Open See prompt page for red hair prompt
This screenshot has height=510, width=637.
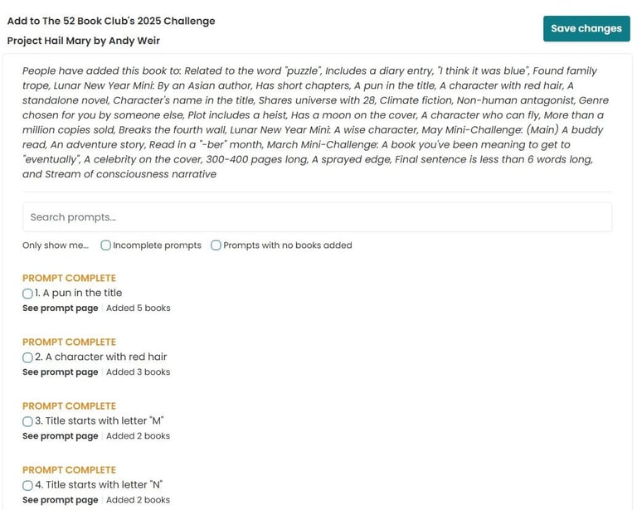click(x=60, y=372)
